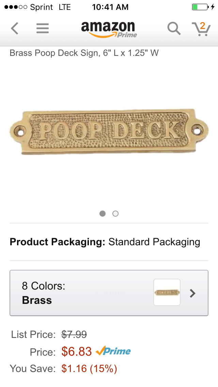Tap the 10:41 AM clock
The image size is (218, 387).
click(x=110, y=7)
